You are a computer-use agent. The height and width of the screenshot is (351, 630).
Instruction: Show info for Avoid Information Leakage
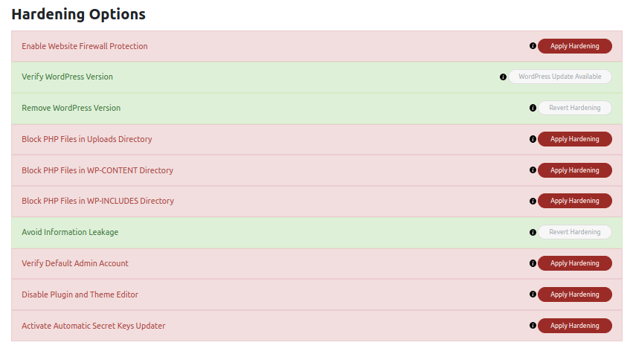click(533, 233)
